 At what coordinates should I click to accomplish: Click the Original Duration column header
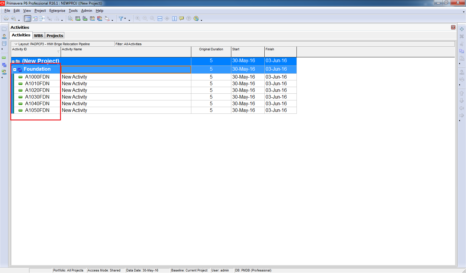pos(211,49)
